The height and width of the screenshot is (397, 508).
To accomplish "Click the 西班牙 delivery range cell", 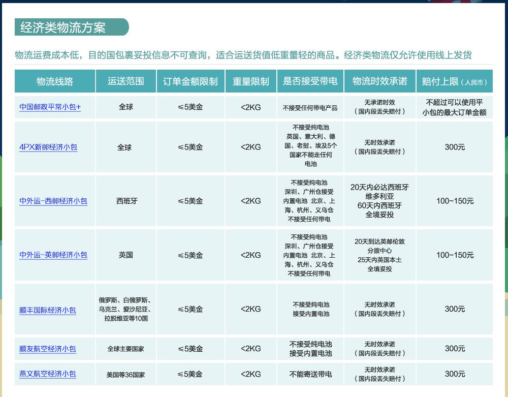I will pos(125,201).
